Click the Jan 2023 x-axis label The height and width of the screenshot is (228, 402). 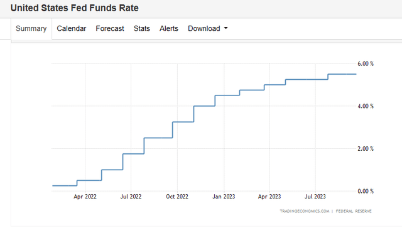(224, 197)
